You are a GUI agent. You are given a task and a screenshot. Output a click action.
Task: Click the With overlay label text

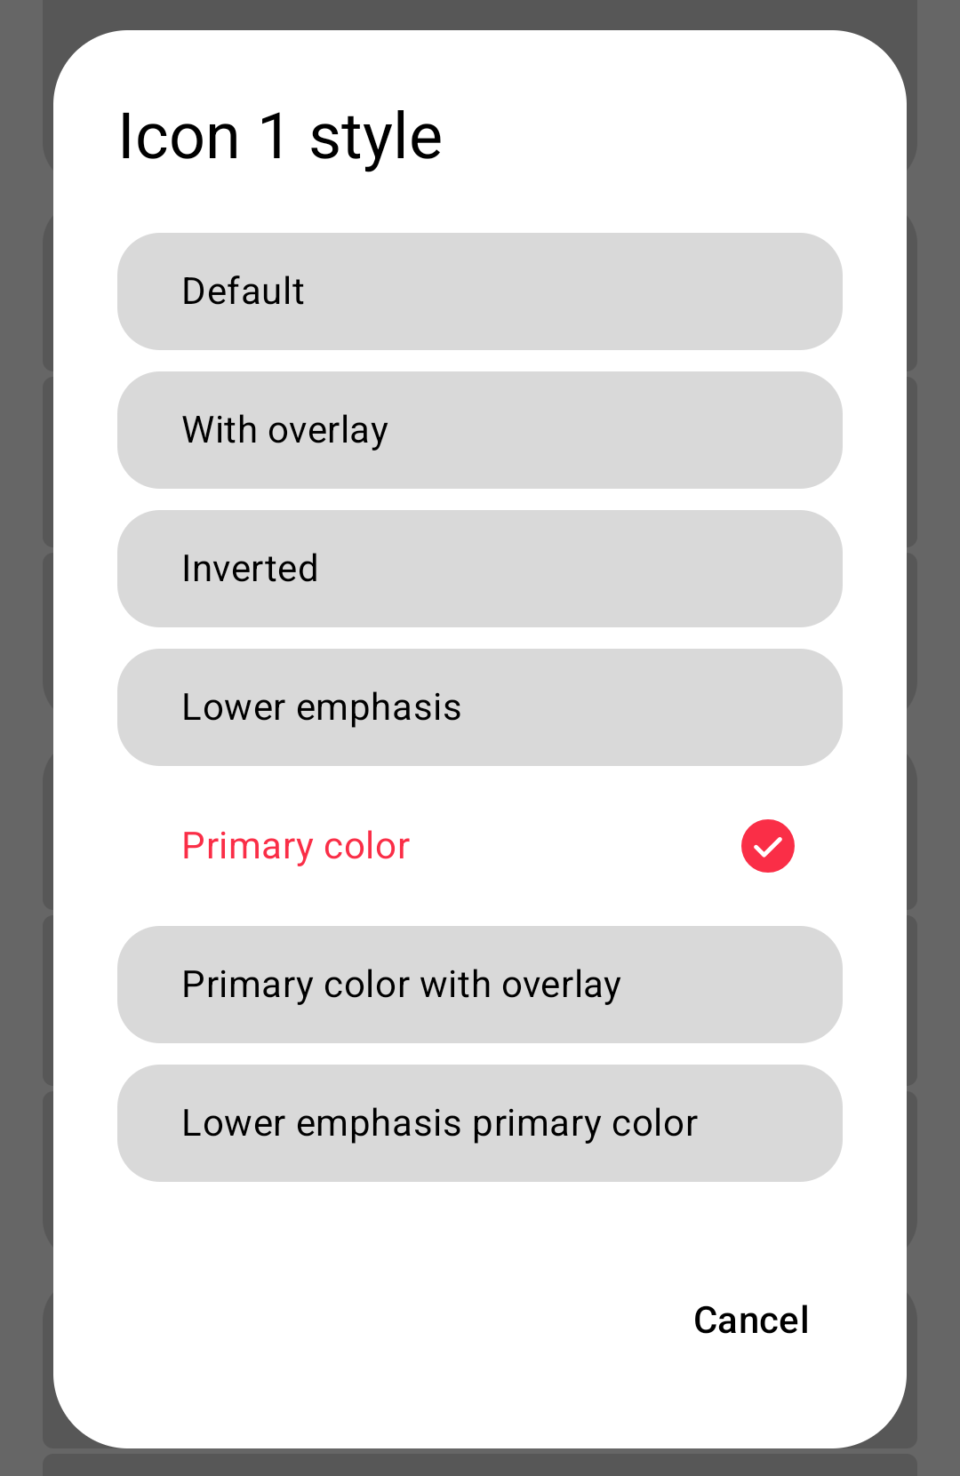point(284,430)
